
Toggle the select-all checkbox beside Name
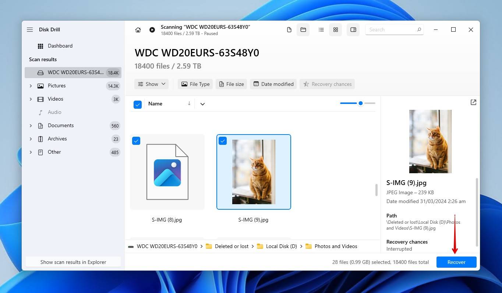tap(137, 104)
